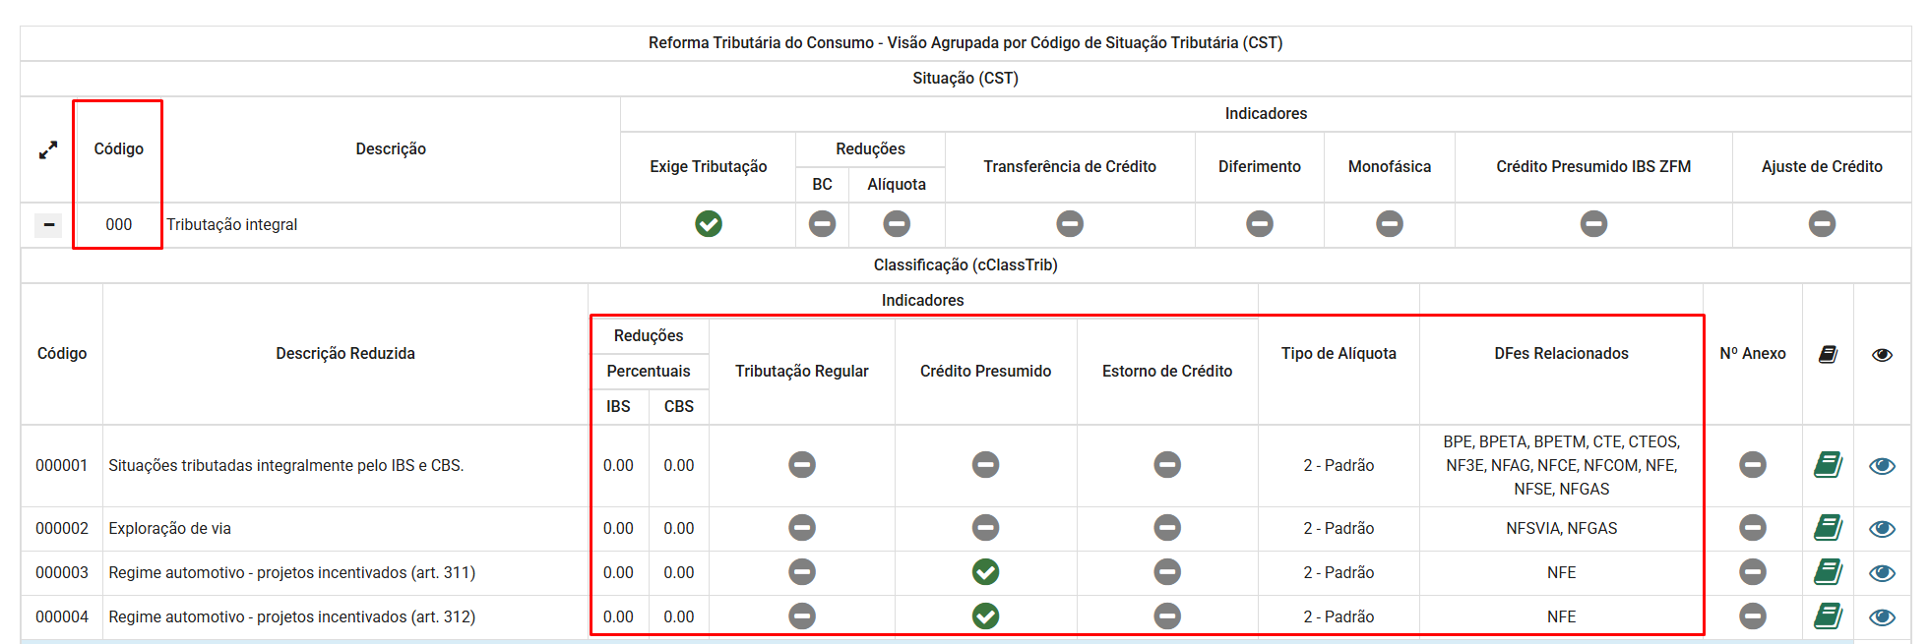The height and width of the screenshot is (644, 1930).
Task: Click the eye icon for row 000001
Action: pyautogui.click(x=1882, y=466)
